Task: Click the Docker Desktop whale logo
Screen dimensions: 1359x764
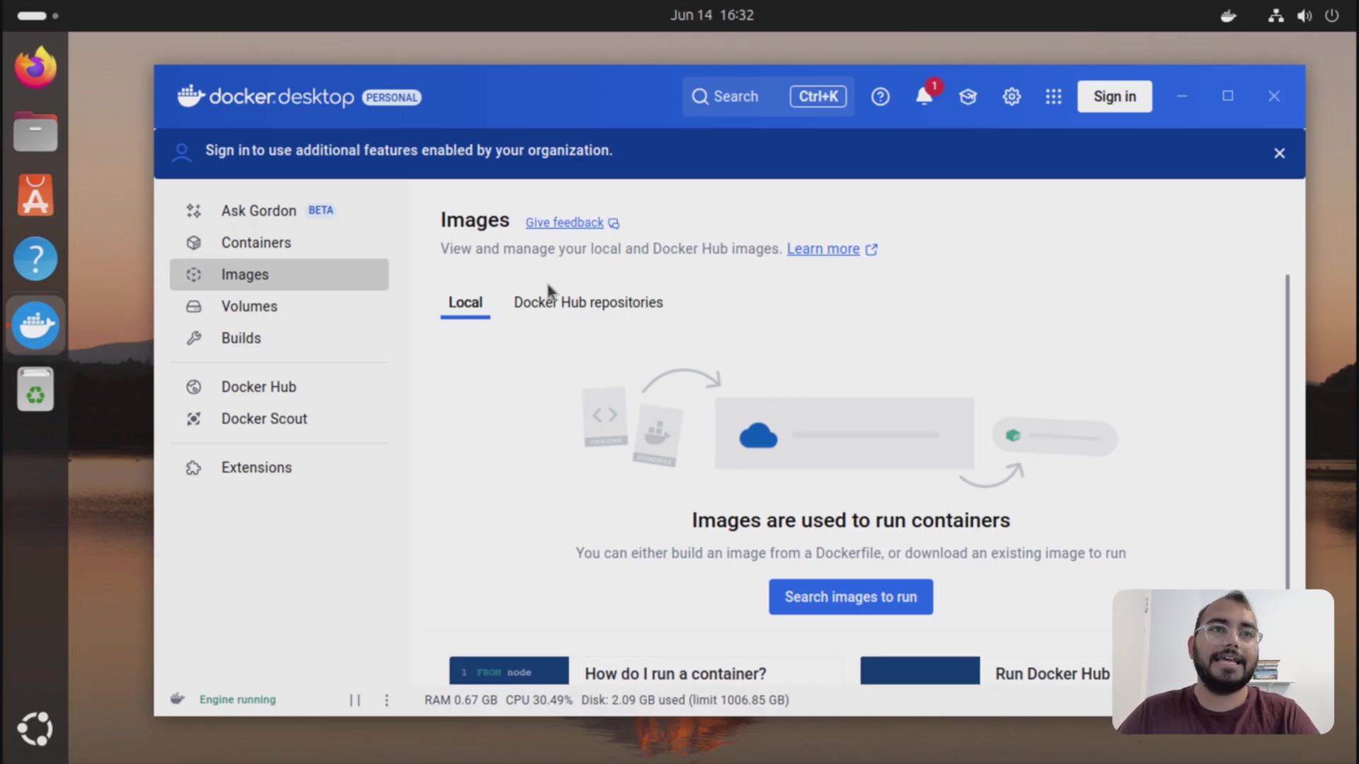Action: [x=190, y=96]
